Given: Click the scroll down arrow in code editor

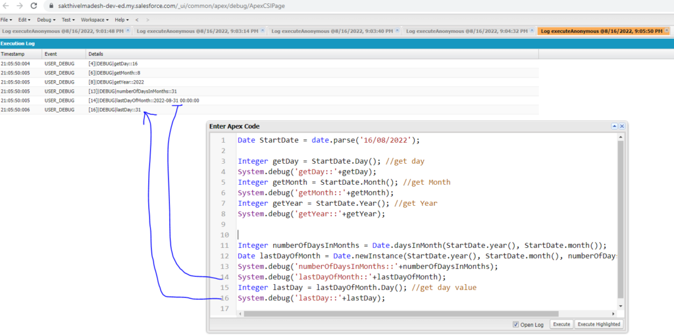Looking at the screenshot, I should coord(620,306).
